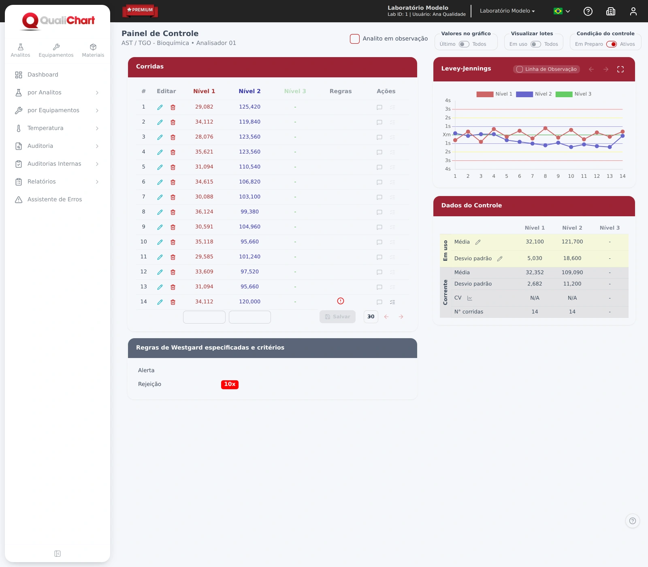This screenshot has height=567, width=648.
Task: Collapse the sidebar with bottom icon
Action: 58,554
